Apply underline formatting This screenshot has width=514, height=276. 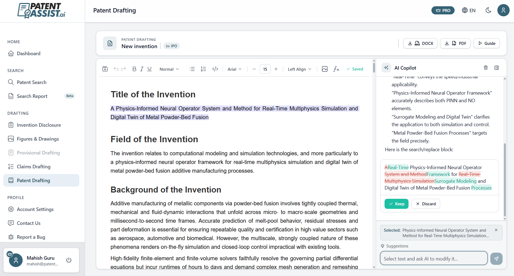(149, 69)
